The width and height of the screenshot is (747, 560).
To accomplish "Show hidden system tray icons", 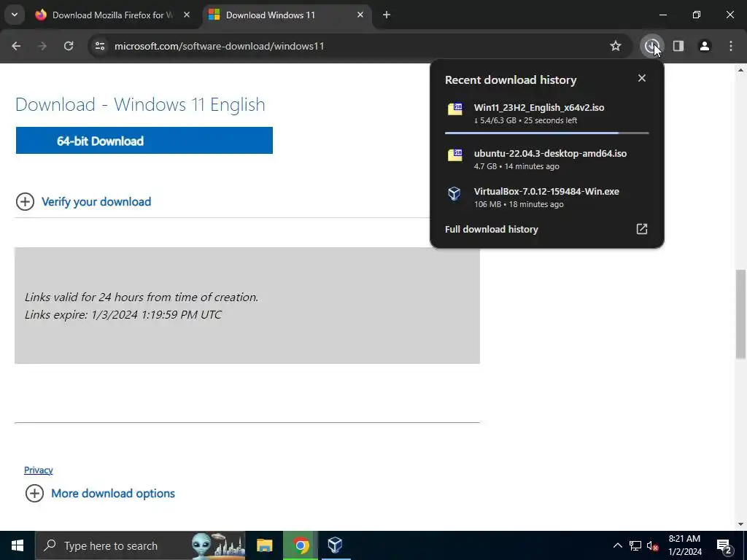I will coord(617,545).
